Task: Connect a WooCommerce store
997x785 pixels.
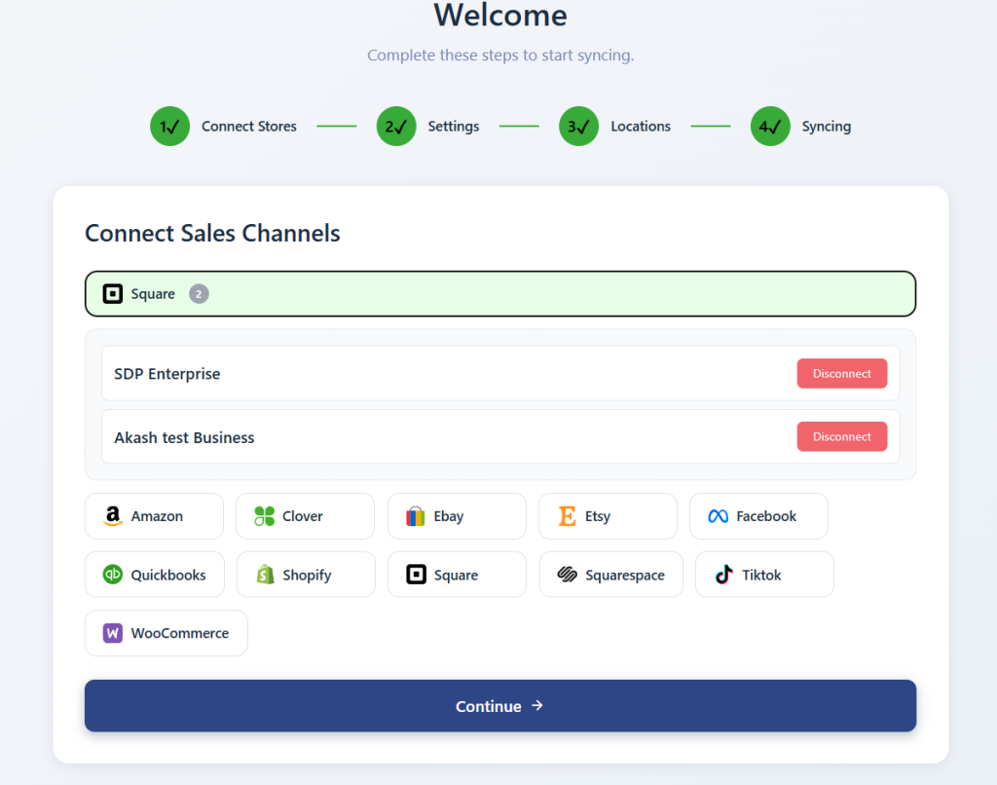Action: 166,633
